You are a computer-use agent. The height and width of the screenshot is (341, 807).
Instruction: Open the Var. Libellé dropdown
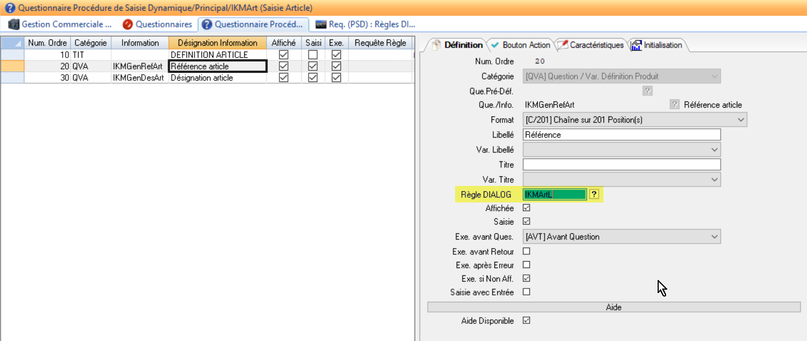[x=715, y=149]
